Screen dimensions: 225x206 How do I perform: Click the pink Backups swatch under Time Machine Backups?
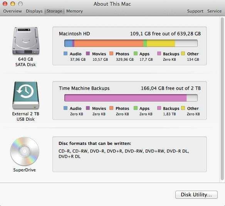pos(159,108)
